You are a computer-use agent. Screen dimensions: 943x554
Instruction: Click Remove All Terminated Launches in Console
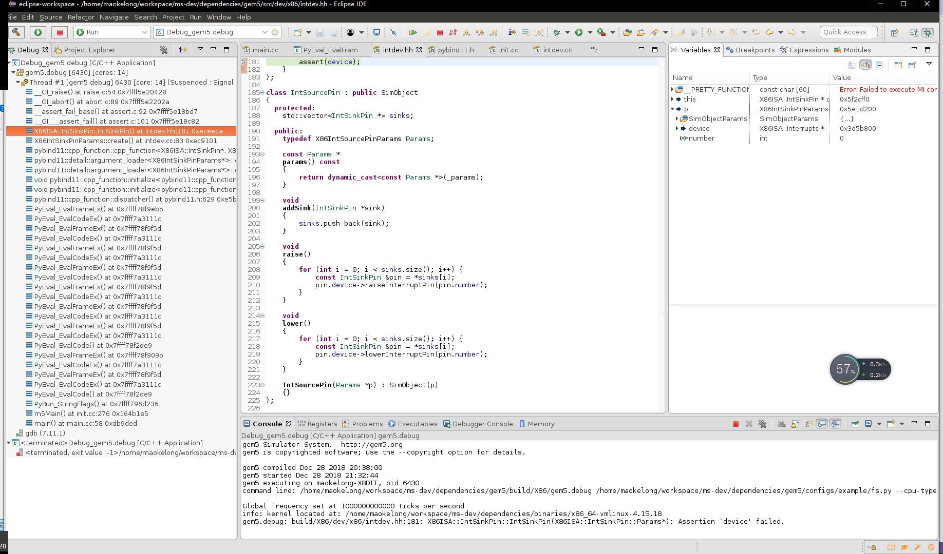(x=762, y=424)
